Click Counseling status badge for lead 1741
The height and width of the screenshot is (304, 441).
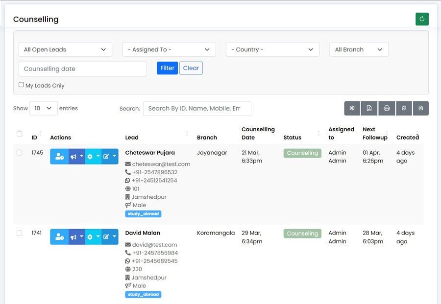[302, 234]
